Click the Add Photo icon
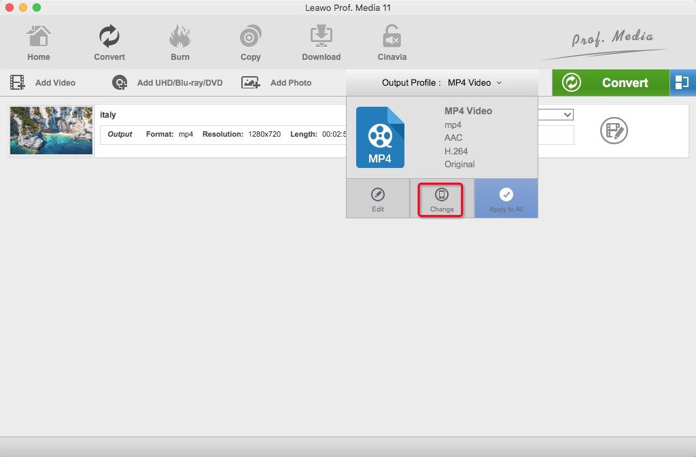The width and height of the screenshot is (696, 457). pos(250,82)
